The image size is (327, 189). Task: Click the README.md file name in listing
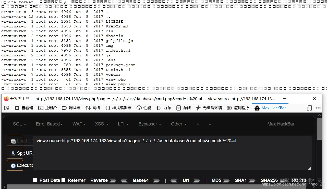pos(117,26)
